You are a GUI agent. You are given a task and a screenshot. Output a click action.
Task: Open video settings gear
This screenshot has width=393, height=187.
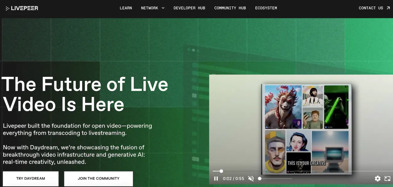tap(378, 179)
